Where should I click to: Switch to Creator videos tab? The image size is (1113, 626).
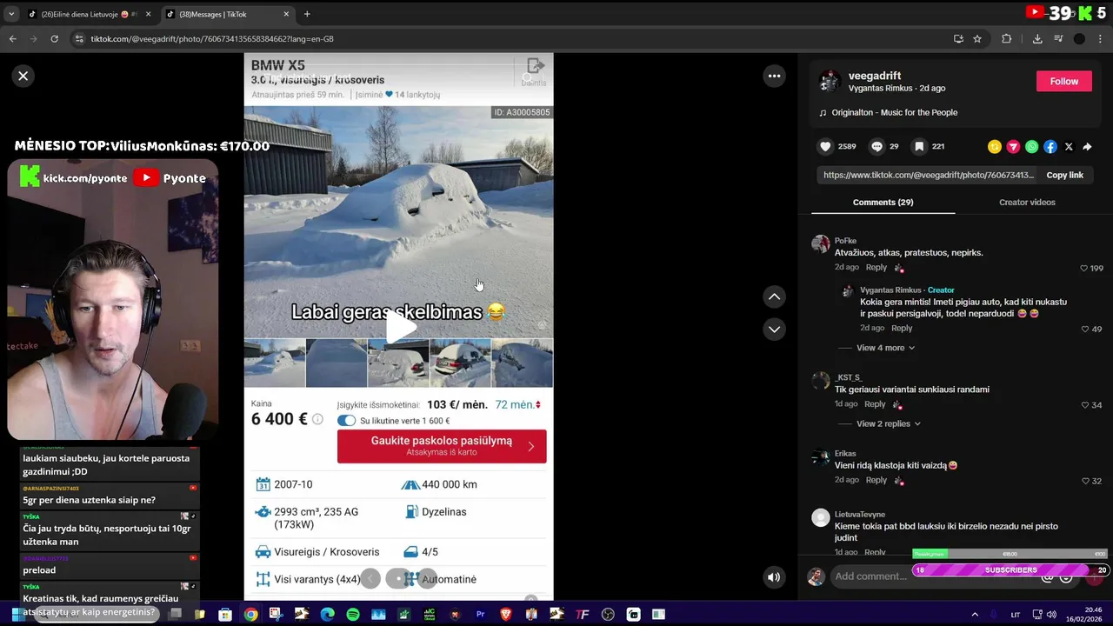pyautogui.click(x=1027, y=202)
